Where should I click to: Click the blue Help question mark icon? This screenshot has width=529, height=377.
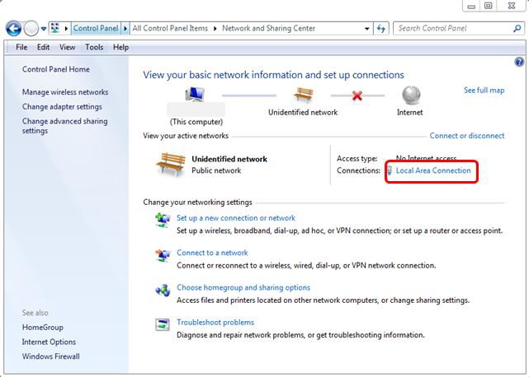pyautogui.click(x=519, y=62)
